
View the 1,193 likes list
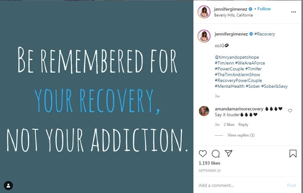pyautogui.click(x=209, y=163)
